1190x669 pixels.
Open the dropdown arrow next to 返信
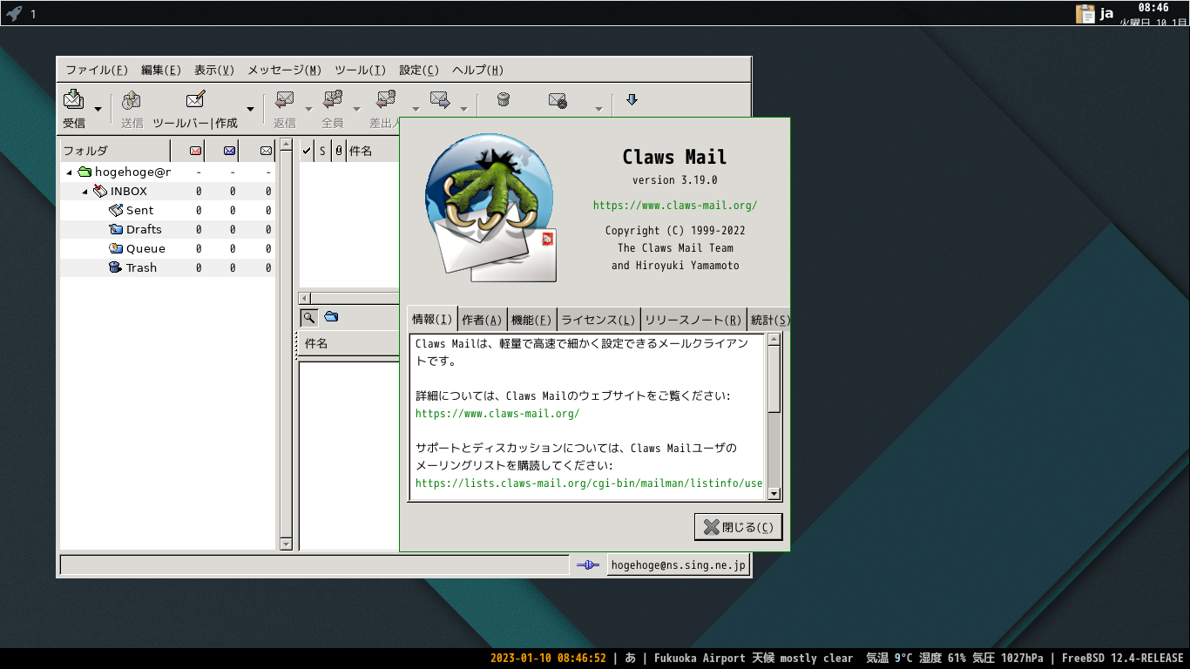[x=308, y=109]
